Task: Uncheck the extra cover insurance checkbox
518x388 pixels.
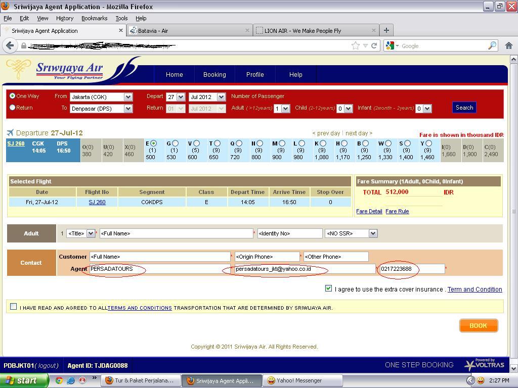Action: pyautogui.click(x=328, y=288)
